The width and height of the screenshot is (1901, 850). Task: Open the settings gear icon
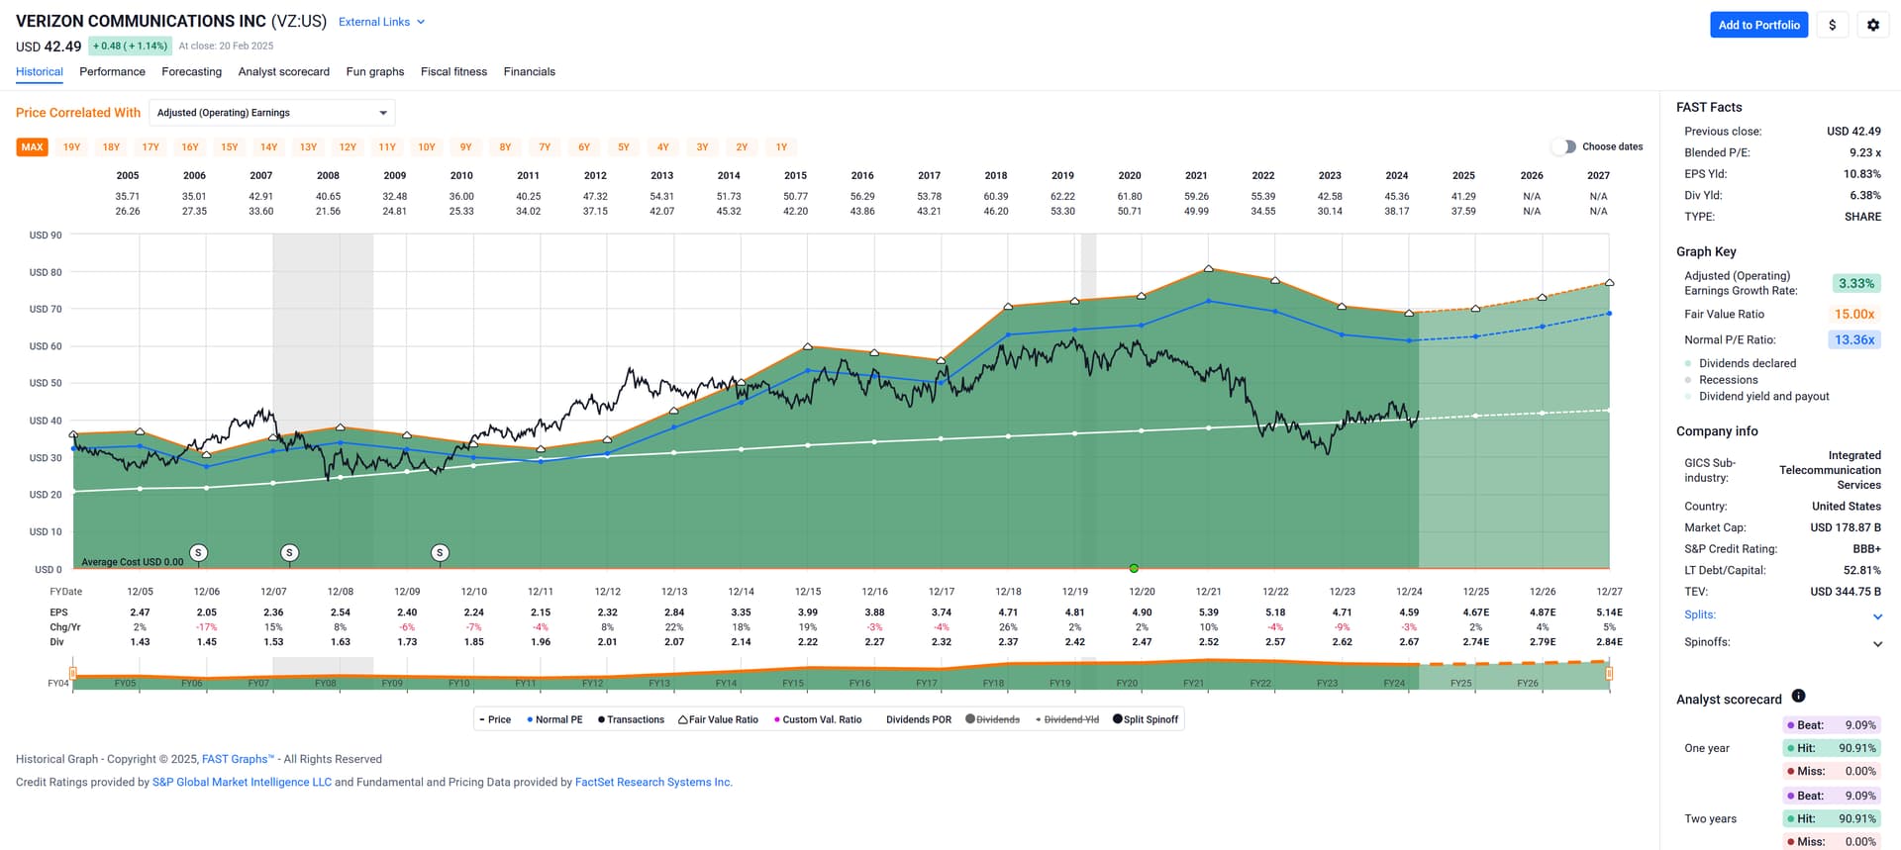click(1872, 25)
